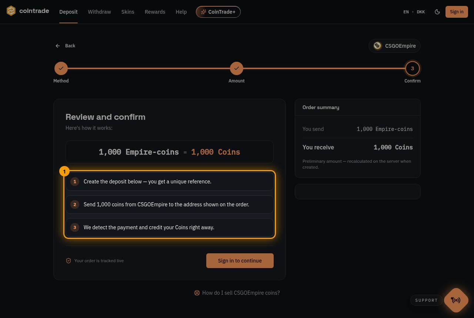Click the We detect the payment step
This screenshot has height=318, width=474.
pyautogui.click(x=170, y=227)
